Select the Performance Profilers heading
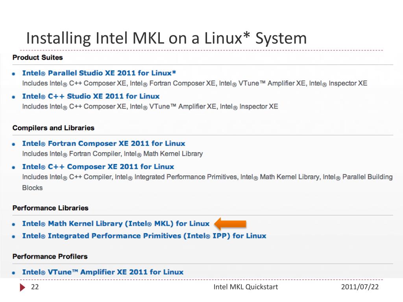The height and width of the screenshot is (302, 403). pyautogui.click(x=50, y=256)
